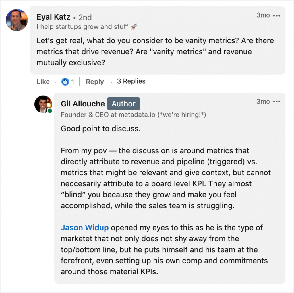Open the 3mo timestamp on Eyal's comment
The height and width of the screenshot is (293, 294).
(x=263, y=15)
